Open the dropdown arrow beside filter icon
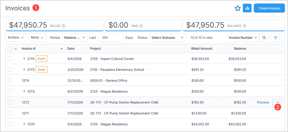Screen dimensions: 288x132 [x=282, y=38]
